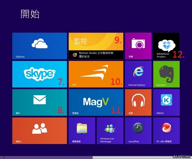This screenshot has height=159, width=192.
Task: Launch PC-cillin cloud edition tile
Action: coord(166,131)
